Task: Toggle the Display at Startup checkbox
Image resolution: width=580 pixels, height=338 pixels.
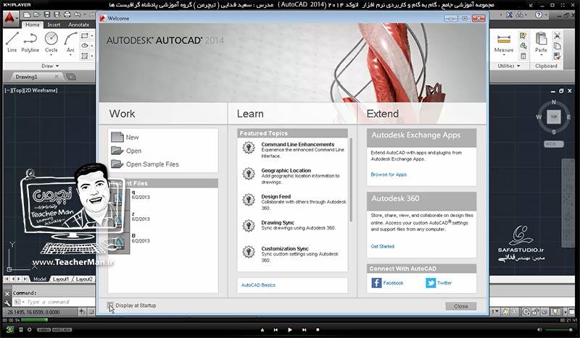Action: [x=110, y=305]
